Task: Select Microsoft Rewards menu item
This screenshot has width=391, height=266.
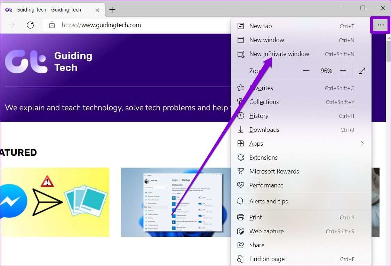Action: 274,171
